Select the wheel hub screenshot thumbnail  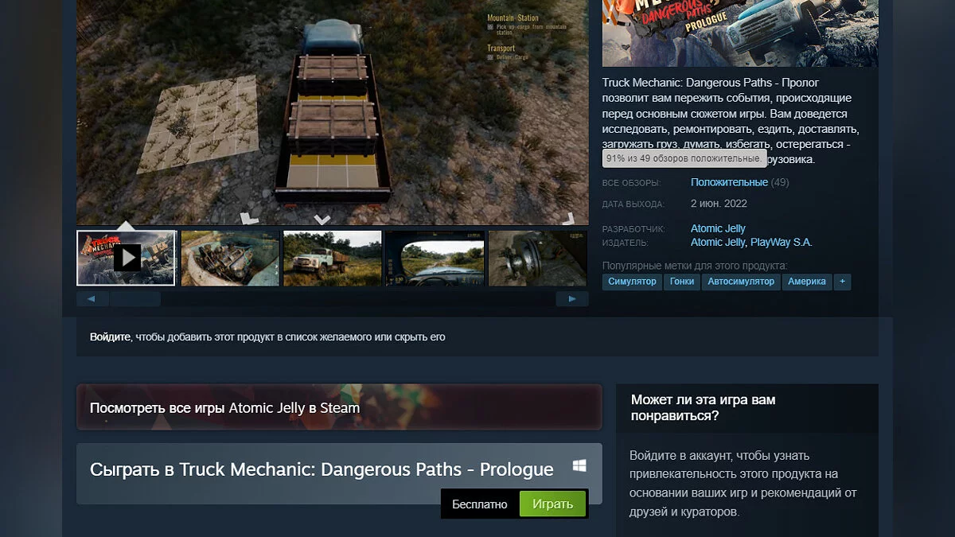538,258
